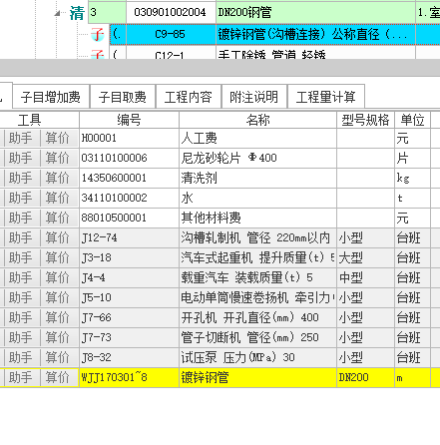Viewport: 440px width, 445px height.
Task: Click 助手 button in the 人工费 row
Action: click(x=21, y=139)
